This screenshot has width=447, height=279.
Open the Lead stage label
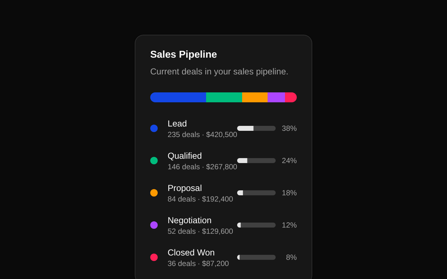coord(177,124)
